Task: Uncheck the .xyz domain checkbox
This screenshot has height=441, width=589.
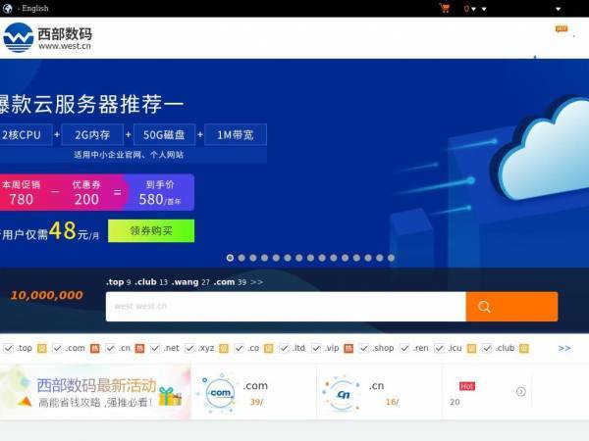Action: tap(189, 348)
